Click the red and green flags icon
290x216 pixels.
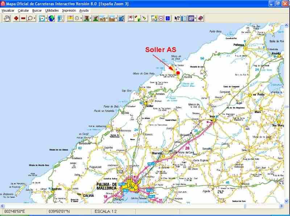point(137,18)
